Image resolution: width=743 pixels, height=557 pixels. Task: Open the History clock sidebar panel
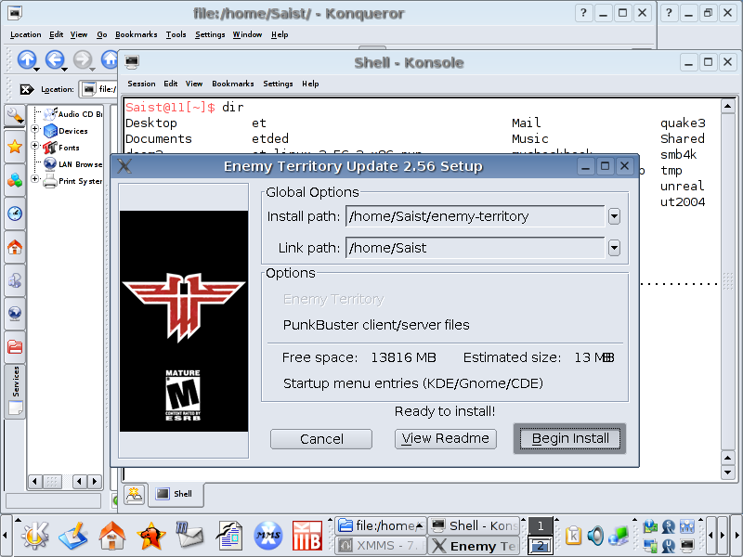click(x=15, y=214)
